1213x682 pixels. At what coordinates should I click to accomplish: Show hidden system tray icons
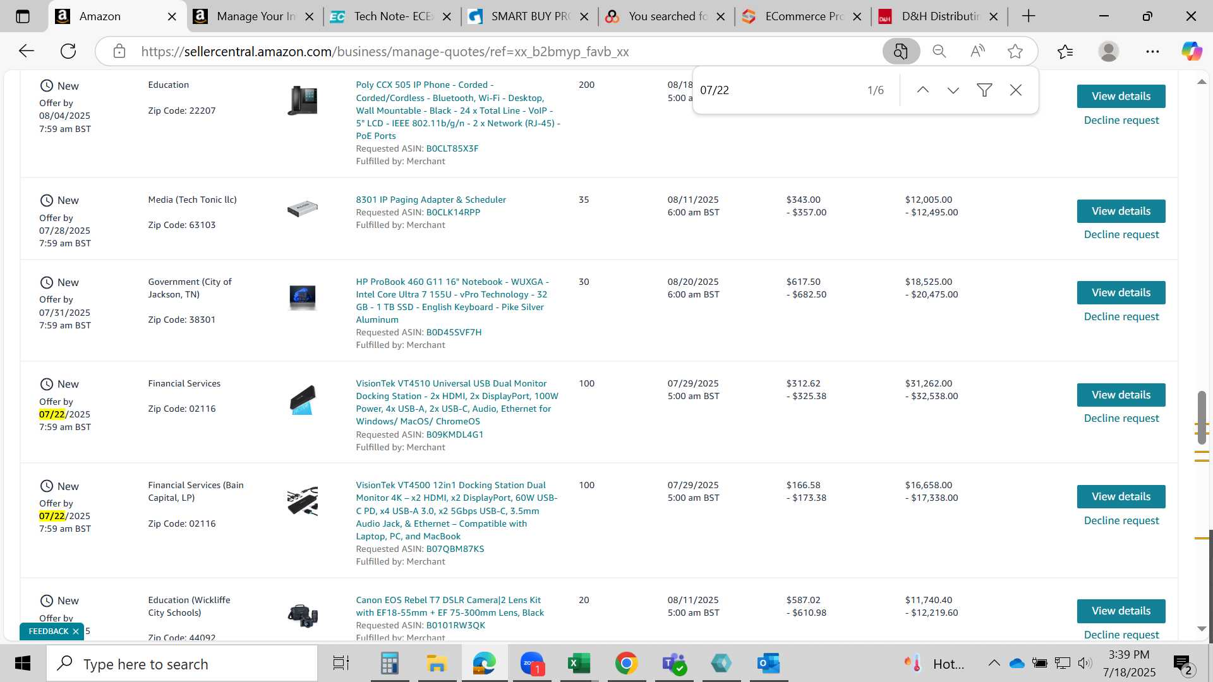994,663
